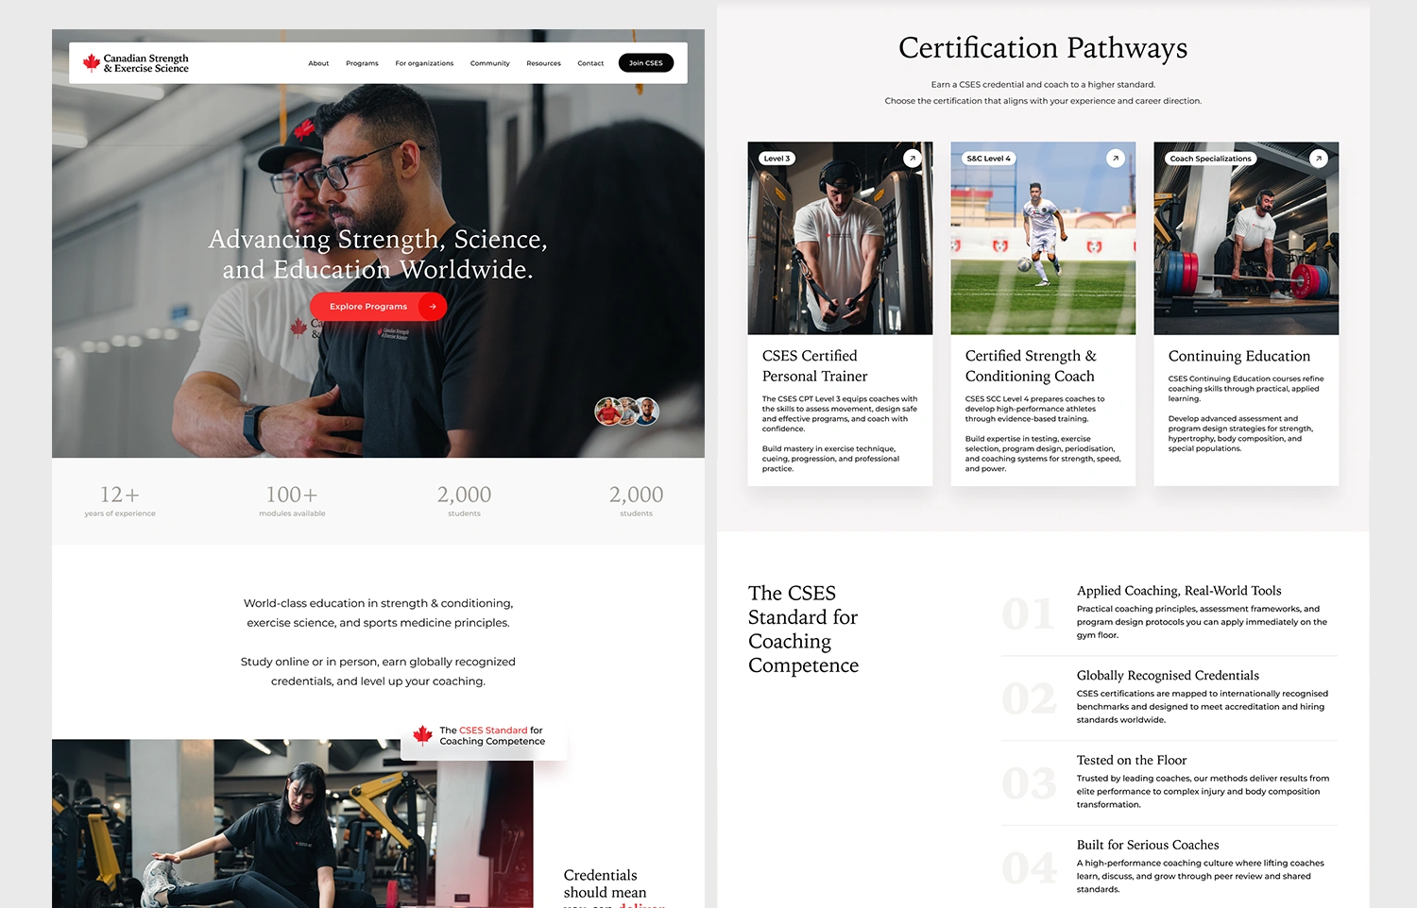Open the CSES Certified Personal Trainer title
The width and height of the screenshot is (1417, 908).
coord(815,366)
